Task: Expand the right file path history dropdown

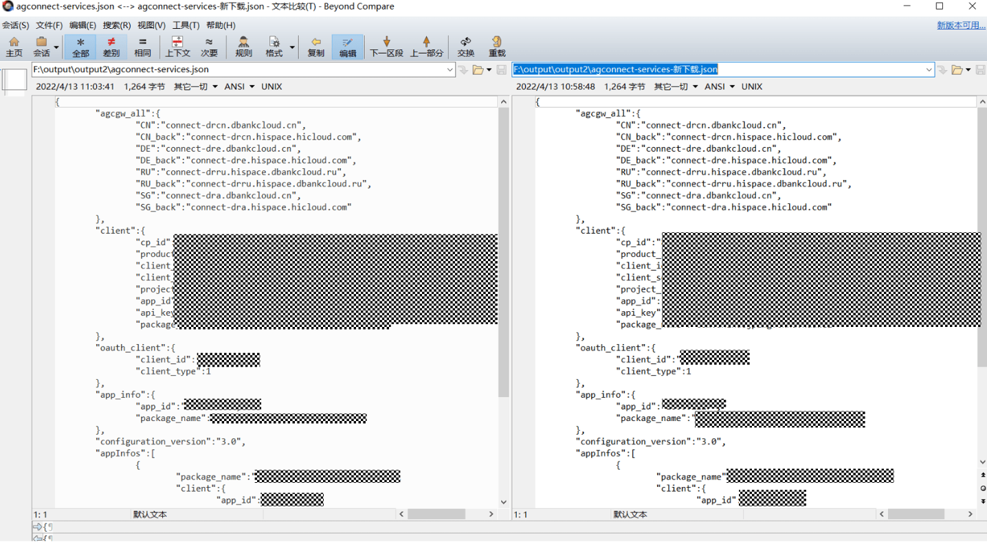Action: 929,69
